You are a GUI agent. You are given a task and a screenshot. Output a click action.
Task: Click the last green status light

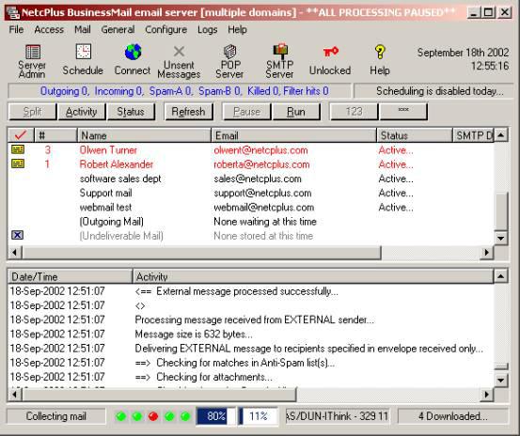185,416
